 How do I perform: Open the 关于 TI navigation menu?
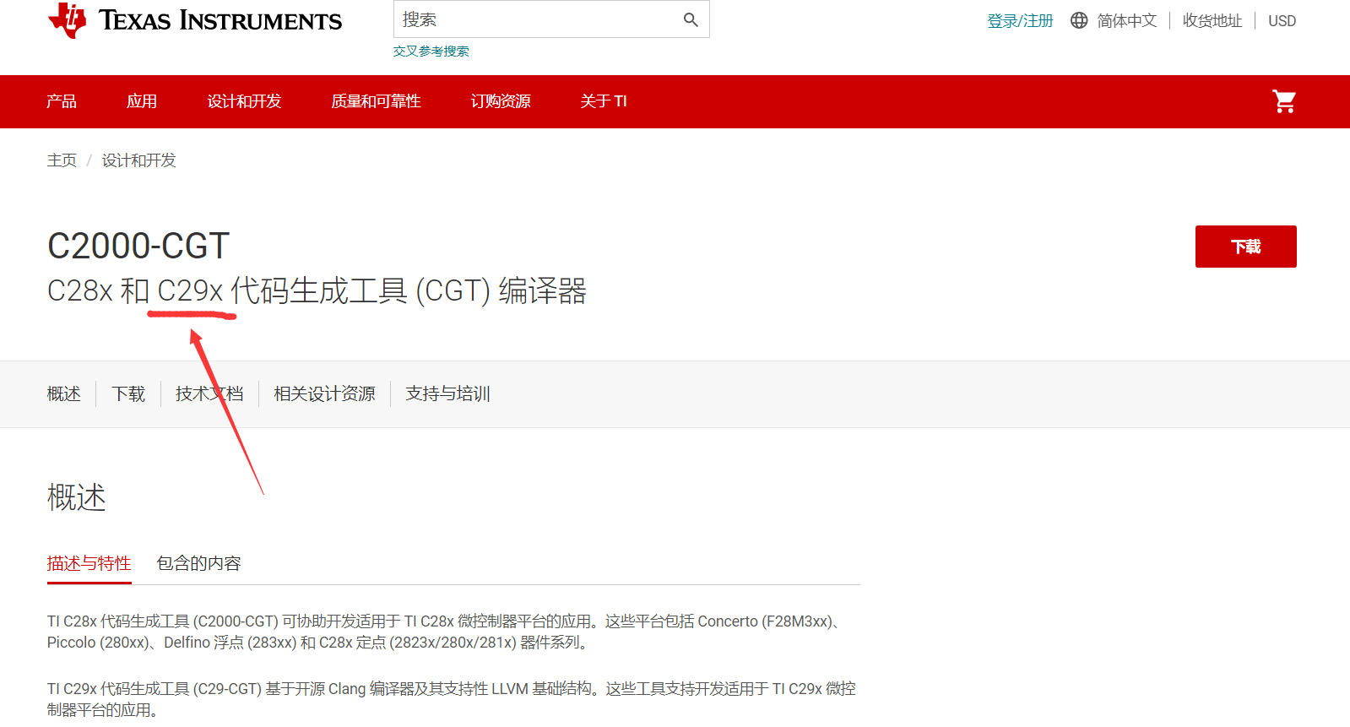pos(604,101)
